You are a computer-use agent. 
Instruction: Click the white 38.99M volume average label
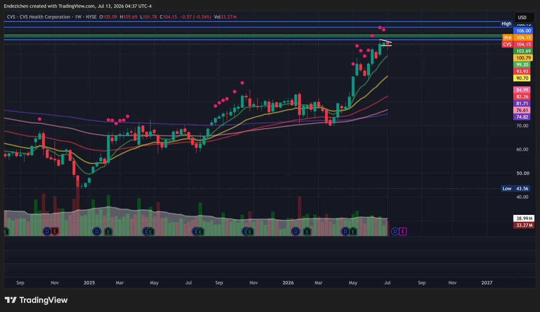point(524,218)
